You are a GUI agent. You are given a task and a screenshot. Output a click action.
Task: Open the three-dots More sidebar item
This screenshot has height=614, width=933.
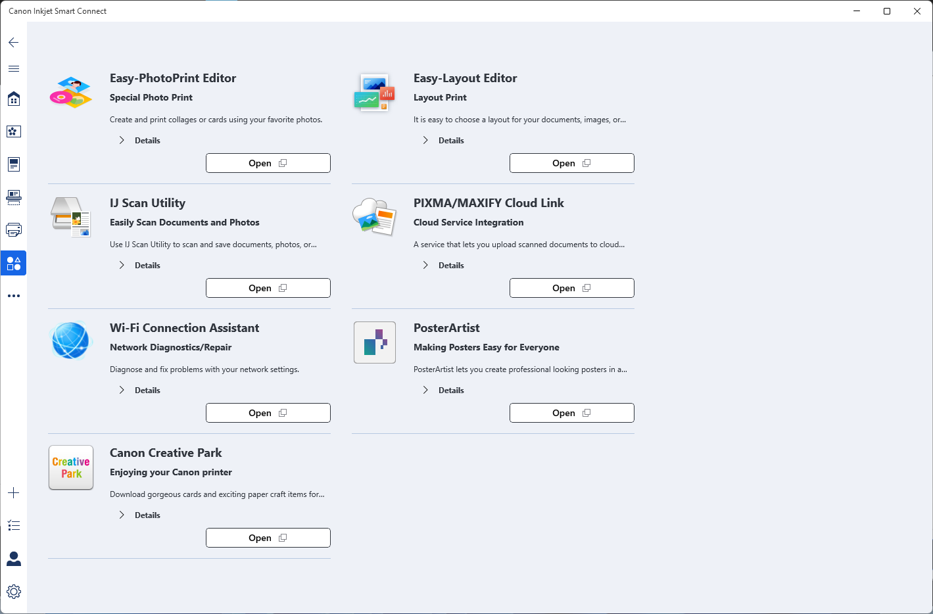(x=13, y=296)
